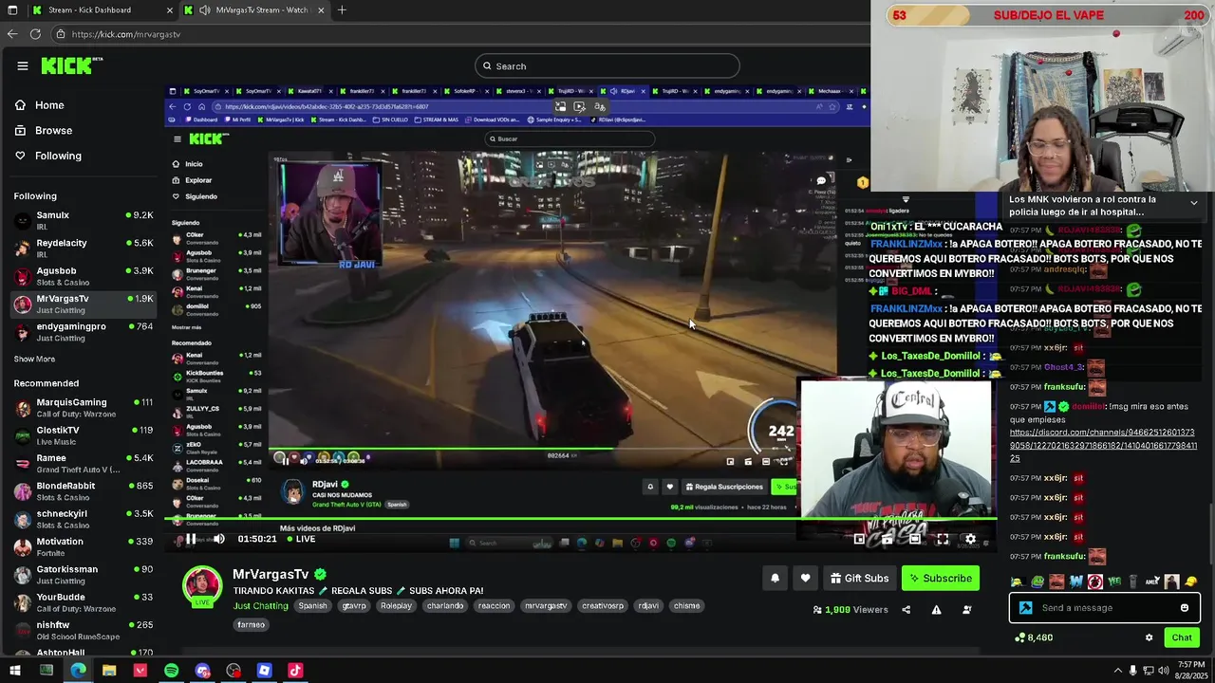The image size is (1215, 683).
Task: Go to the Kick logo homepage
Action: [71, 65]
